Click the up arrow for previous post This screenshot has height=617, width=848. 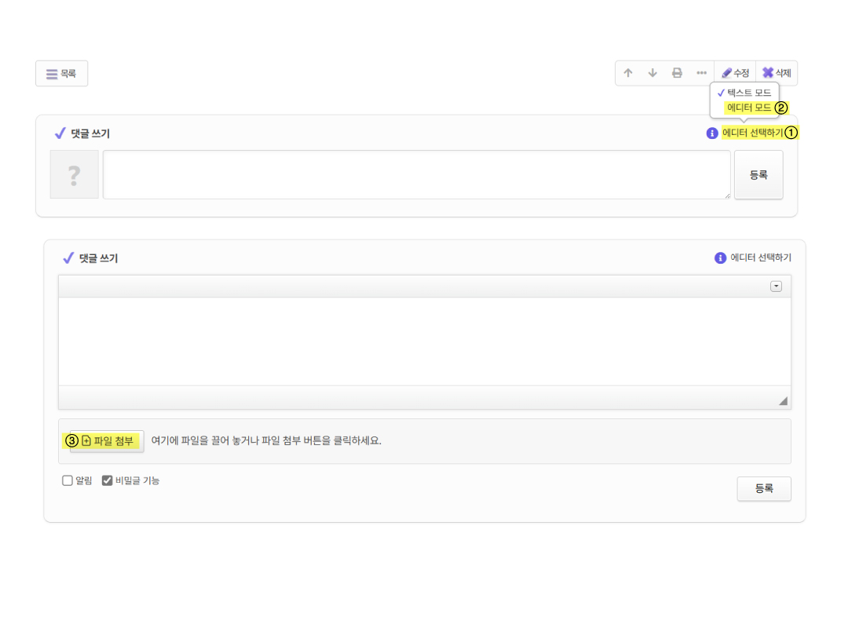[628, 73]
